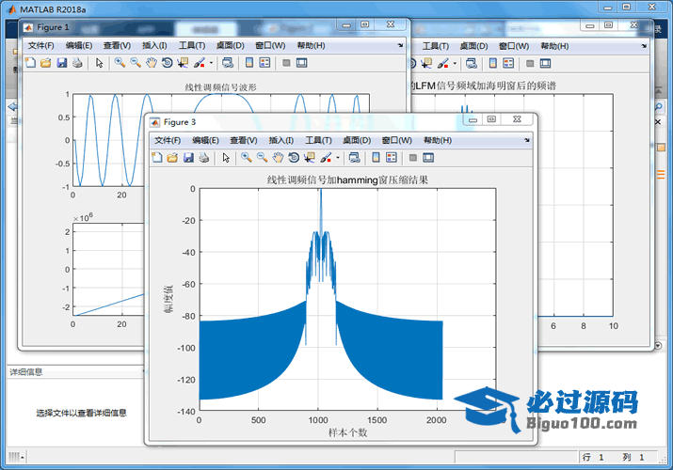Image resolution: width=673 pixels, height=470 pixels.
Task: Click the New Figure icon in Figure 3
Action: [x=156, y=158]
